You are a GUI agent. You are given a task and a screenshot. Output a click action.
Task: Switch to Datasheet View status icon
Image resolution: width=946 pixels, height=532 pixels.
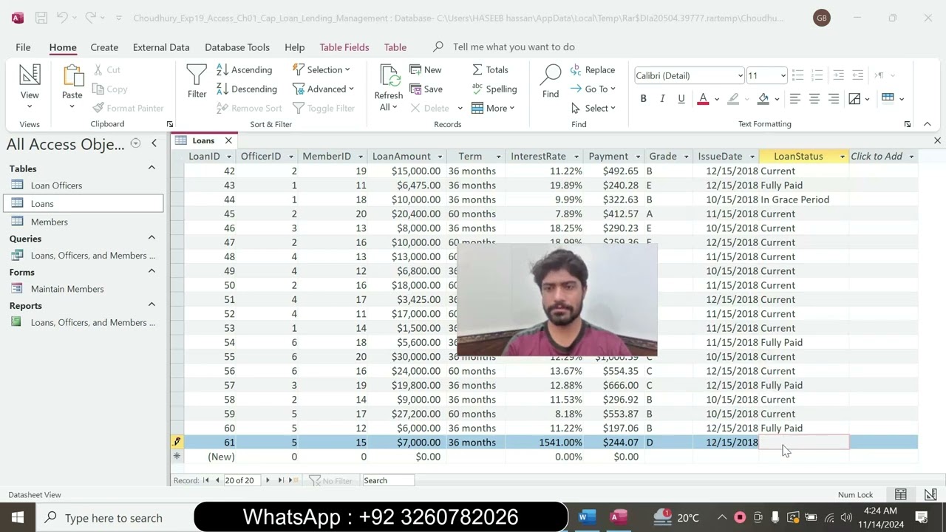pos(901,494)
